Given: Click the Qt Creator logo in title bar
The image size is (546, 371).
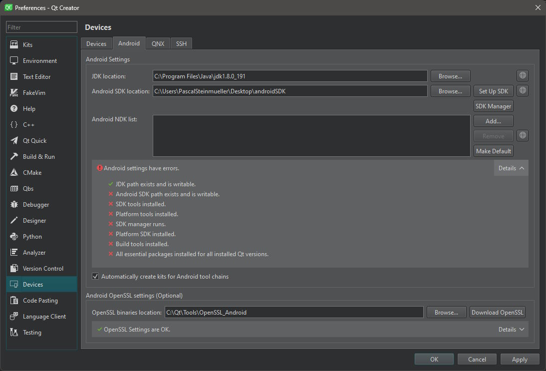Looking at the screenshot, I should pos(8,7).
